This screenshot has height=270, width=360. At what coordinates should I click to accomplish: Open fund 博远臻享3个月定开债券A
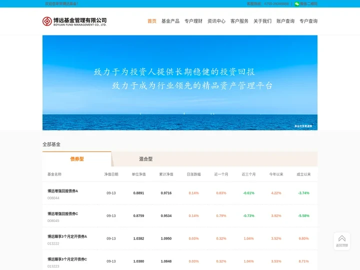click(x=67, y=236)
